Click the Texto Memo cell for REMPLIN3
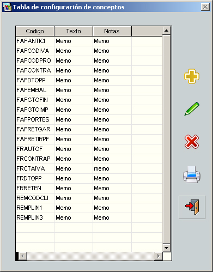The width and height of the screenshot is (213, 272). [74, 217]
